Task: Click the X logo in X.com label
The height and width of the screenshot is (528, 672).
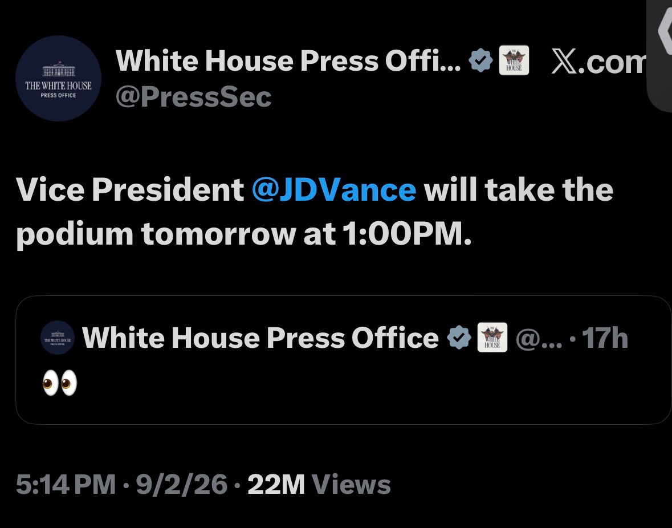Action: click(x=564, y=61)
